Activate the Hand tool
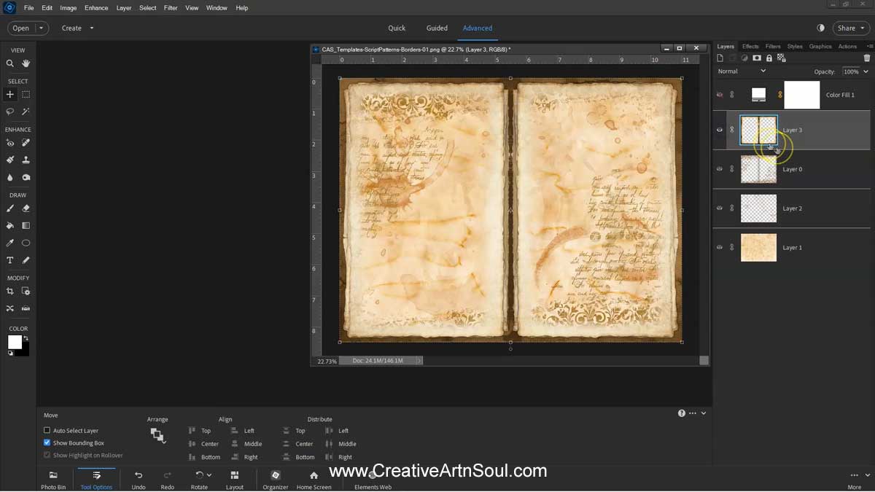Viewport: 875px width, 492px height. [26, 63]
